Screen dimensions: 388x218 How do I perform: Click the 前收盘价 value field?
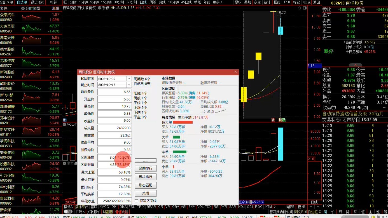click(x=114, y=92)
